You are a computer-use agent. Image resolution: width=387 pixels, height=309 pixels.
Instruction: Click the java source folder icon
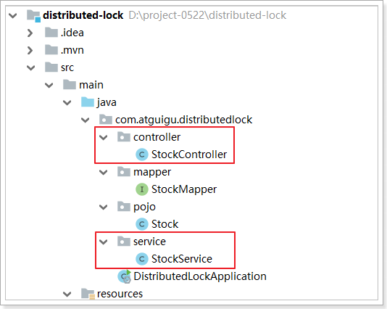(88, 102)
